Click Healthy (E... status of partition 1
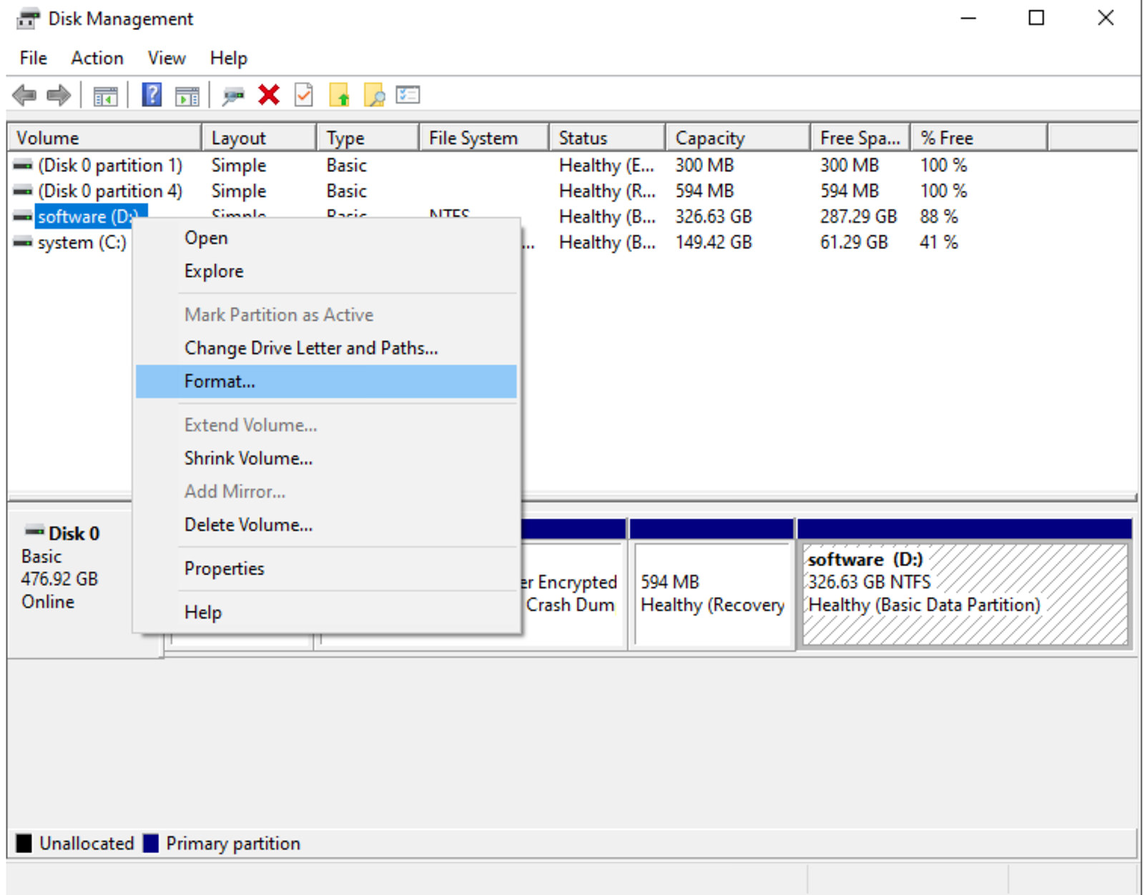 point(606,165)
